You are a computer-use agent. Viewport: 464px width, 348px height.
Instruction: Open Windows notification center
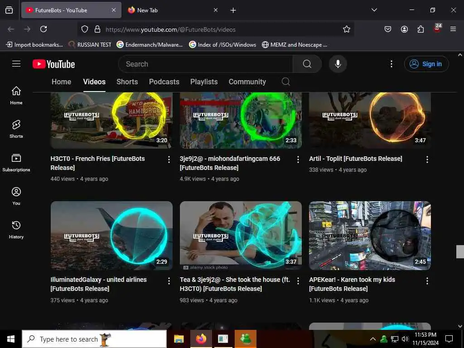click(x=449, y=339)
